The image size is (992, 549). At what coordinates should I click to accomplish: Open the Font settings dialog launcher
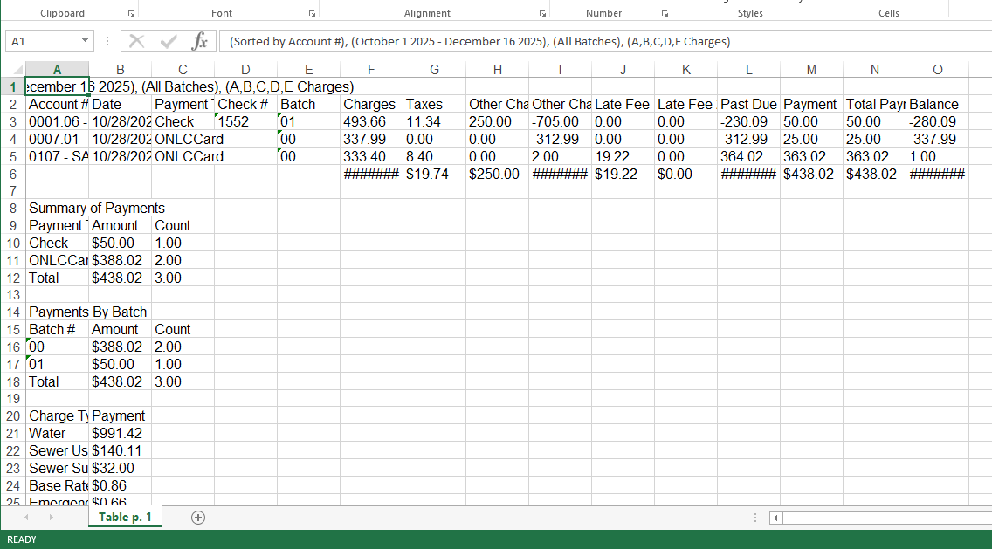click(311, 14)
